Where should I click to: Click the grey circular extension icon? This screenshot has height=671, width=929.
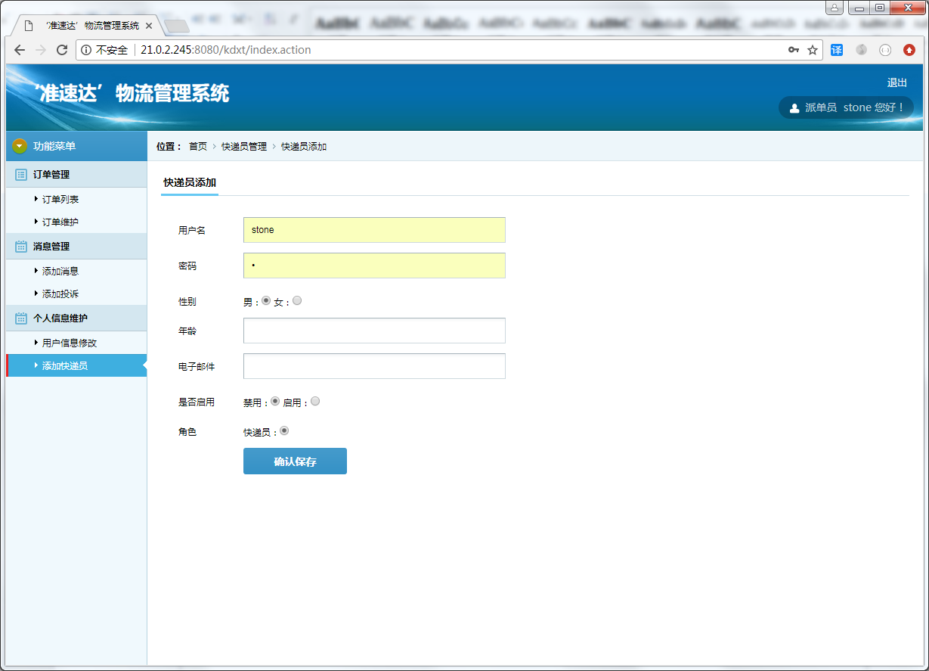coord(885,50)
